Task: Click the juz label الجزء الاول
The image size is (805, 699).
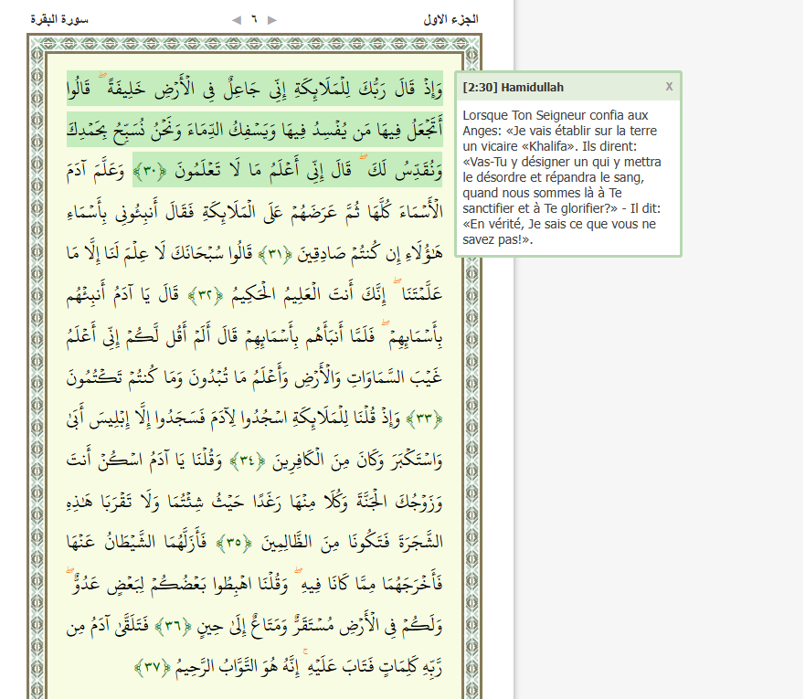Action: (x=450, y=19)
